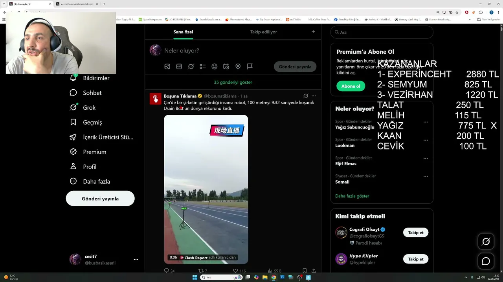
Task: Switch to x.com/bosunatiklama browser tab
Action: click(x=77, y=4)
